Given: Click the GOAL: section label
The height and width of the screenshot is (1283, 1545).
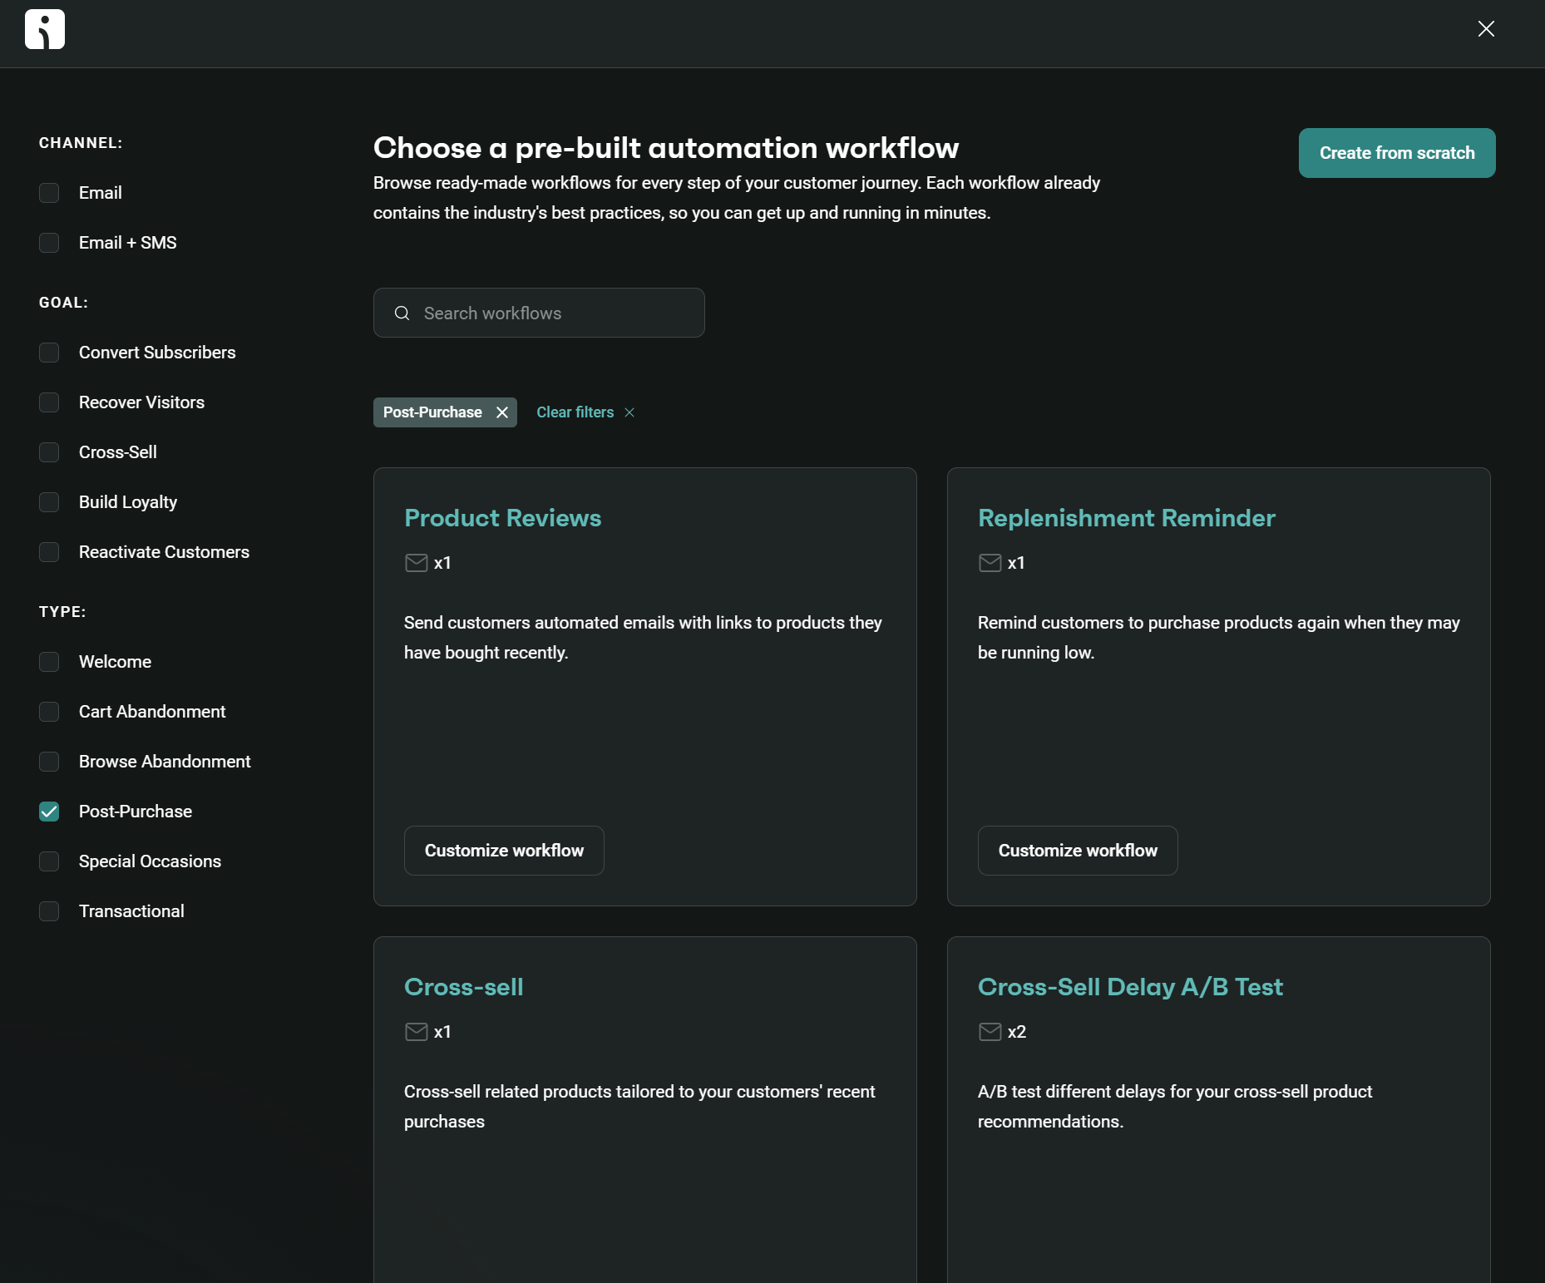Looking at the screenshot, I should pos(63,303).
